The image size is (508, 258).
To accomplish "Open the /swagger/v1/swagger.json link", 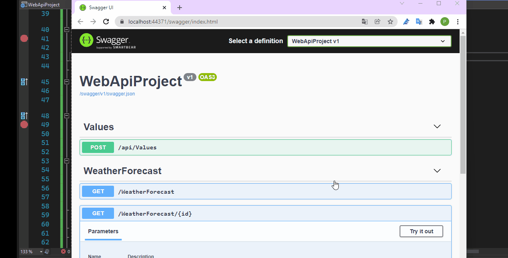I will 107,94.
